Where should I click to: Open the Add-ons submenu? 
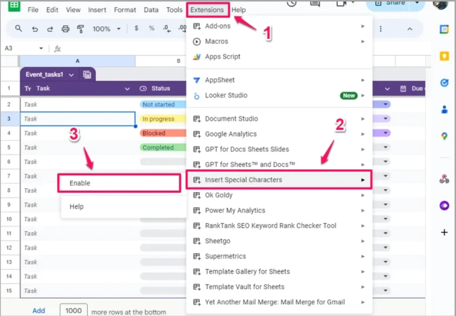click(279, 26)
